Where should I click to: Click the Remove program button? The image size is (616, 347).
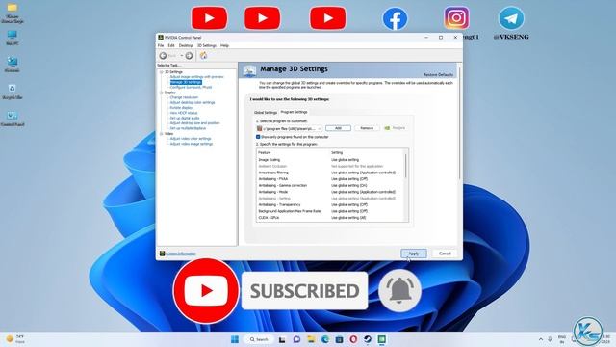coord(367,128)
